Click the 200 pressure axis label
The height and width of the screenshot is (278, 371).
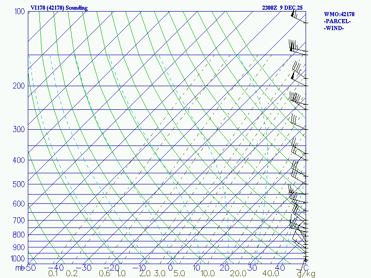(19, 86)
